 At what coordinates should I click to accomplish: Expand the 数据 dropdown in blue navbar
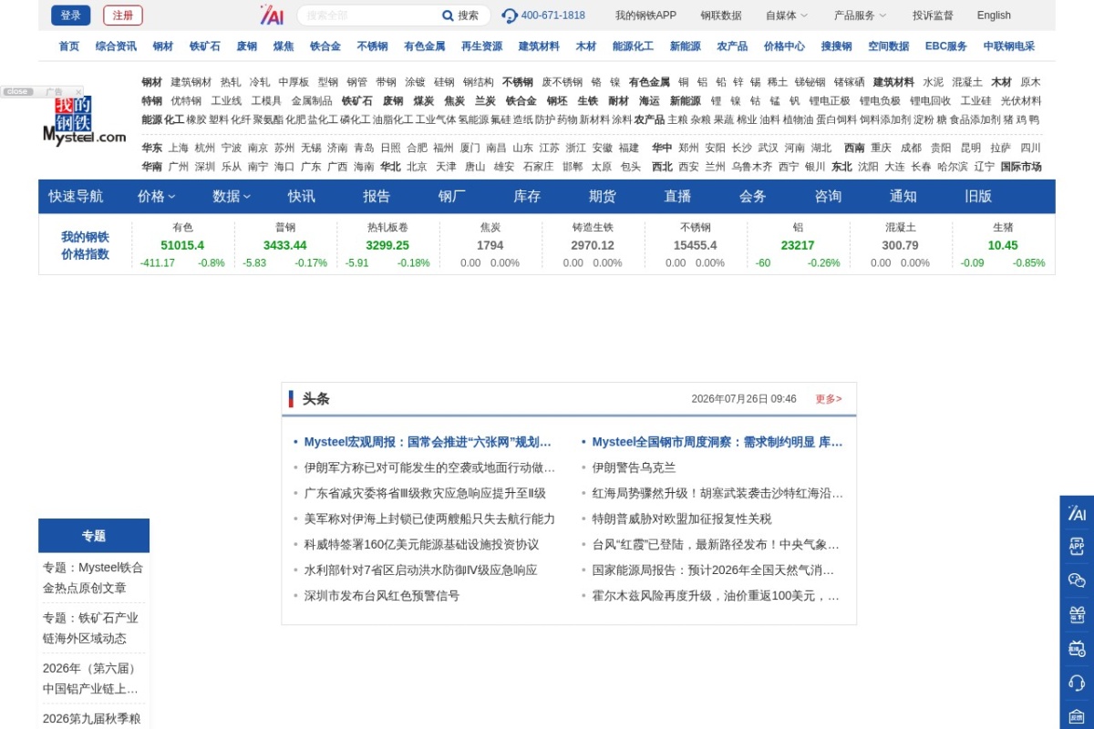coord(232,196)
